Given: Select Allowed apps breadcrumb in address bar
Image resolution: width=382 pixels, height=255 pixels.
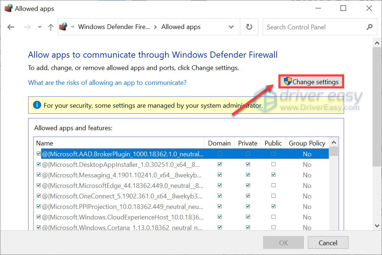Looking at the screenshot, I should pos(181,27).
